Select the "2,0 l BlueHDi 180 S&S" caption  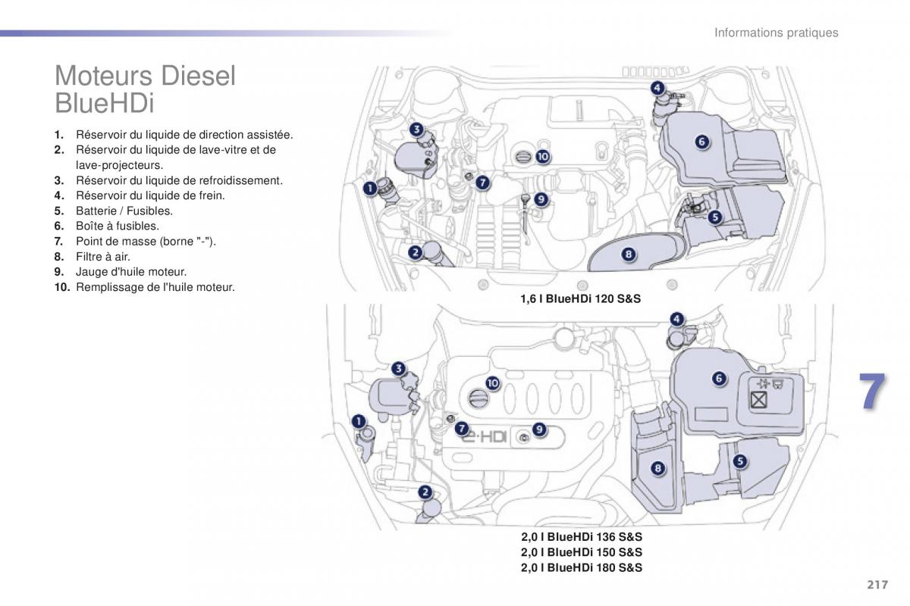coord(582,567)
